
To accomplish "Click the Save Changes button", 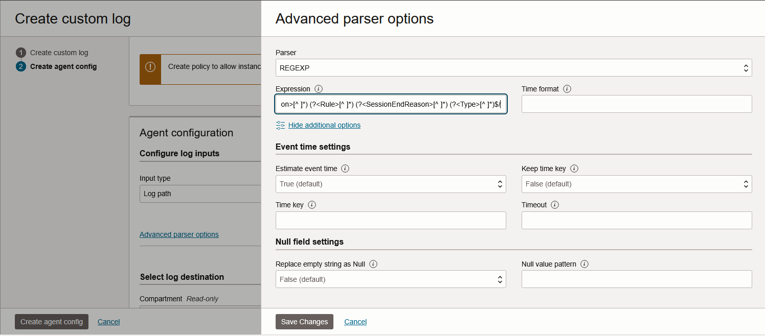I will click(x=304, y=322).
